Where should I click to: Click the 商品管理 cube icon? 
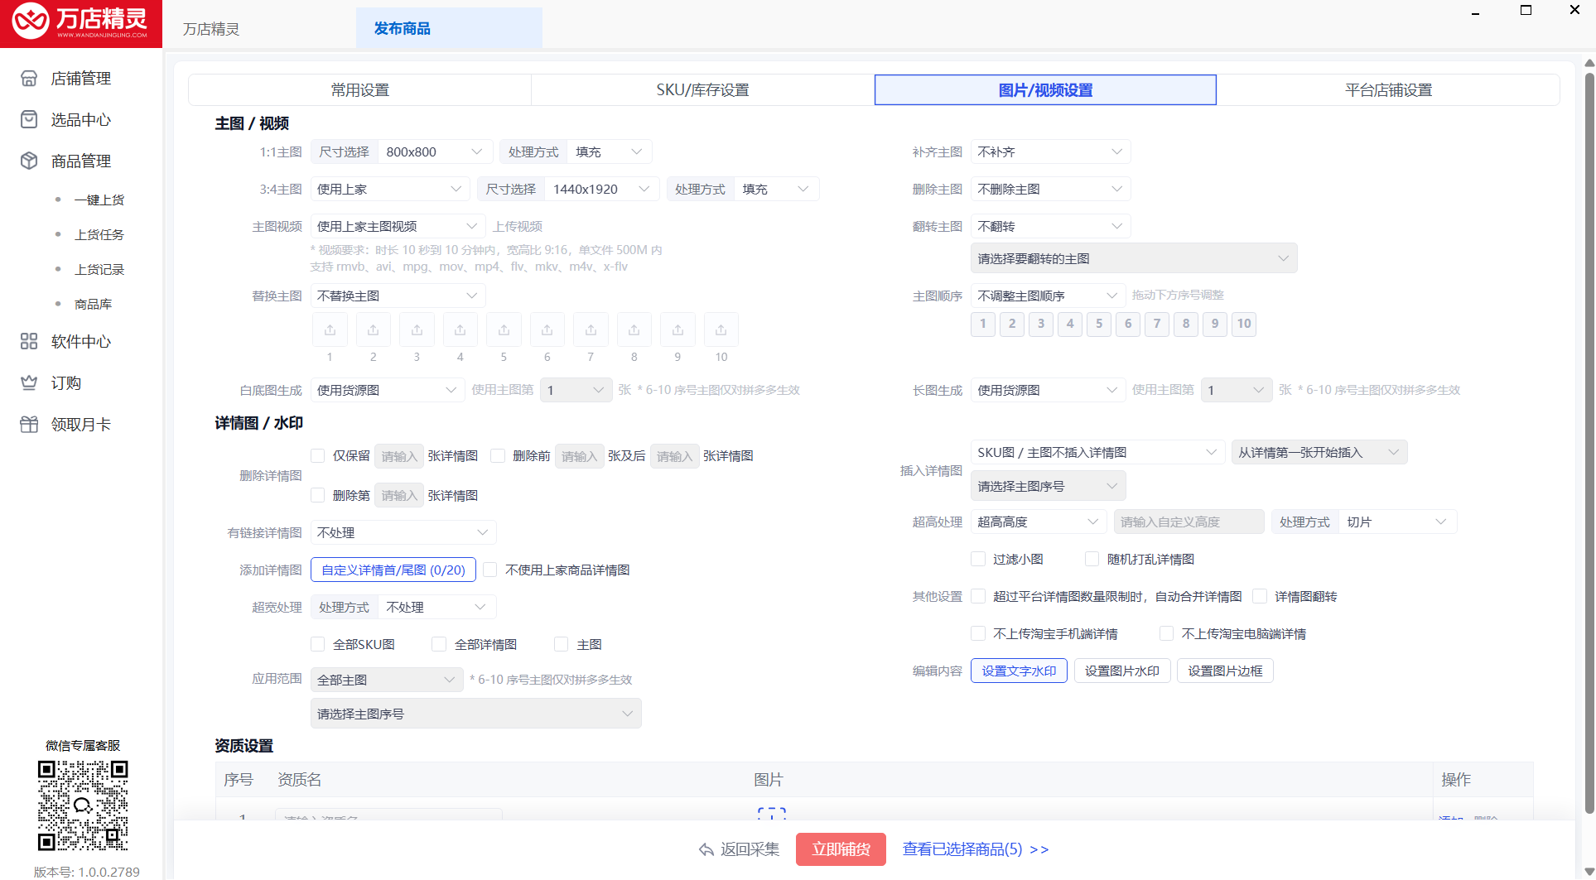coord(29,161)
